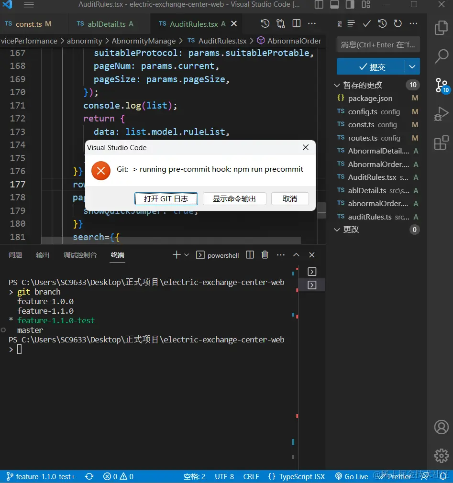Click CRLF end of line selector
Viewport: 453px width, 483px height.
(251, 476)
